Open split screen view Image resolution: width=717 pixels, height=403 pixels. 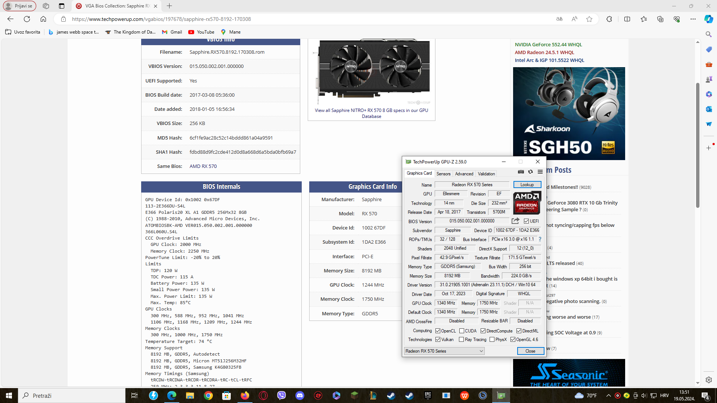[x=627, y=19]
